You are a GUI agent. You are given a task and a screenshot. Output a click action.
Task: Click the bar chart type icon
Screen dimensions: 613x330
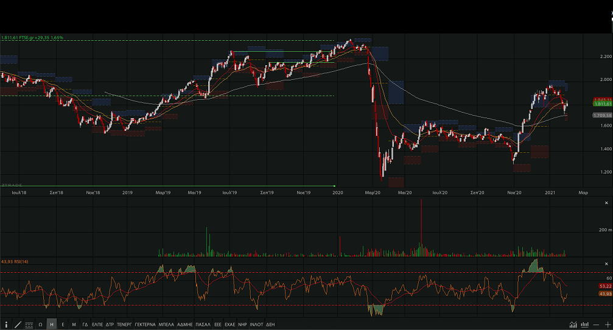coord(584,325)
